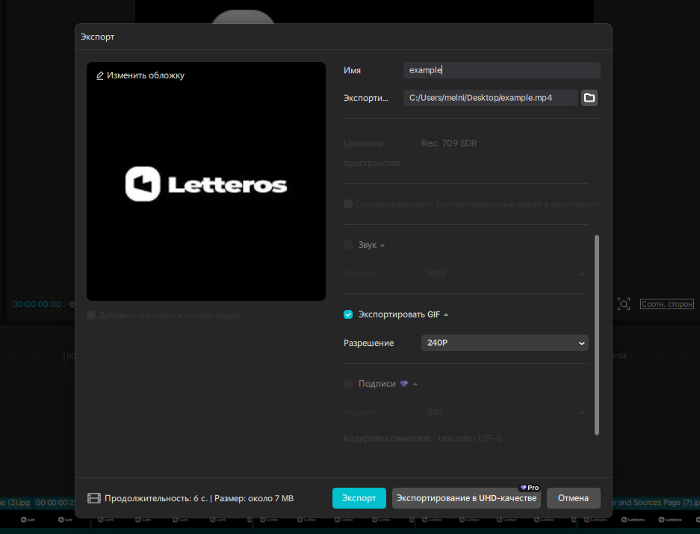
Task: Click the purple diamond icon next to Подписи
Action: (404, 384)
